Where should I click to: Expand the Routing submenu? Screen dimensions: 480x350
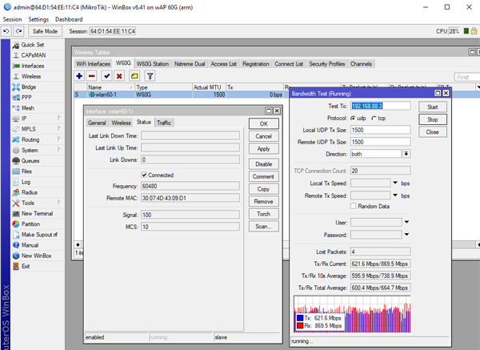[x=58, y=139]
